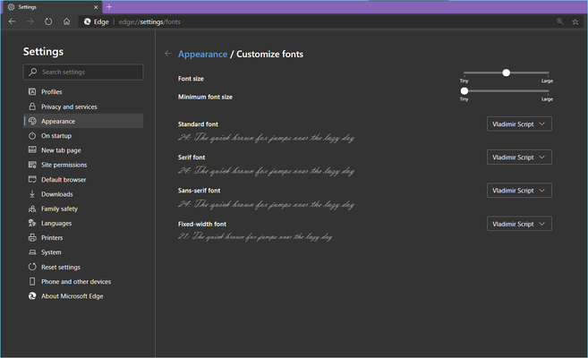The width and height of the screenshot is (588, 358).
Task: Open a new tab with plus icon
Action: [109, 7]
